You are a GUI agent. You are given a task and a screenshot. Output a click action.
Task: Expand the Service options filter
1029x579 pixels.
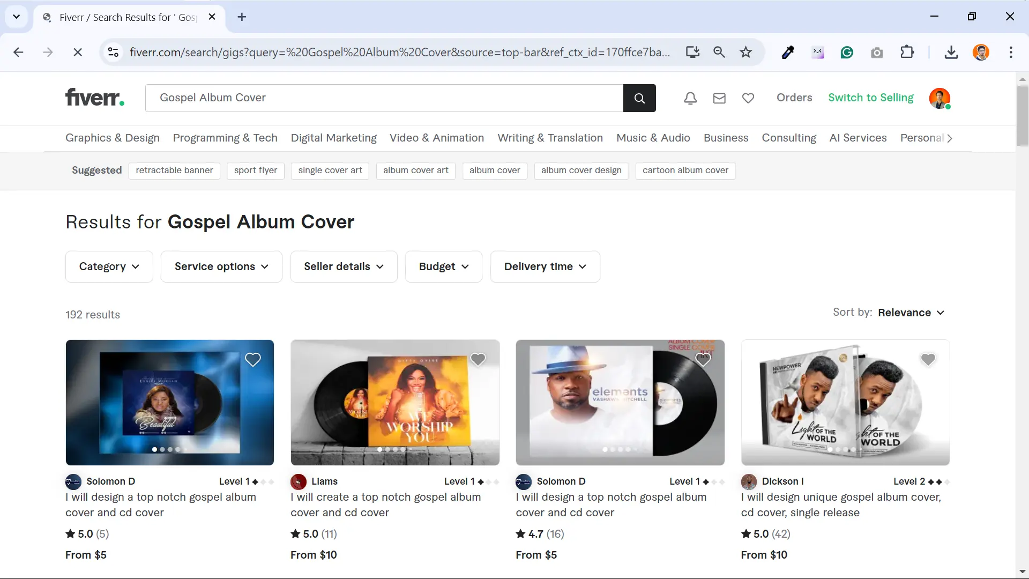pyautogui.click(x=221, y=266)
